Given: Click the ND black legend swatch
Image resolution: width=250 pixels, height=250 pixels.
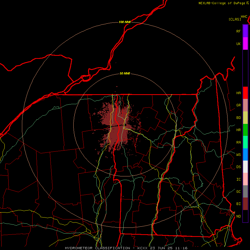Looking at the screenshot, I should point(245,216).
